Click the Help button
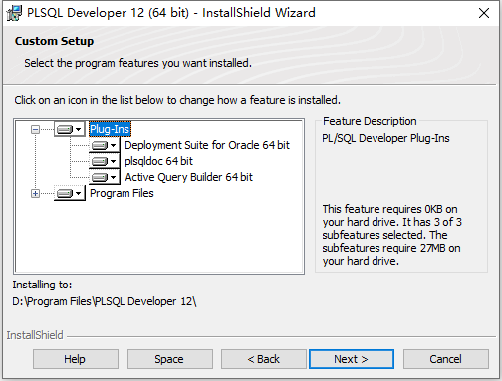This screenshot has height=381, width=502. (76, 359)
